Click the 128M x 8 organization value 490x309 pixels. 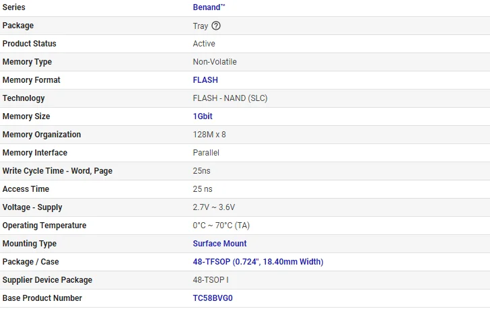tap(209, 135)
